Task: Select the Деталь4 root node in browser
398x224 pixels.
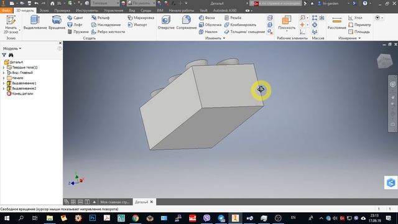Action: click(x=14, y=62)
